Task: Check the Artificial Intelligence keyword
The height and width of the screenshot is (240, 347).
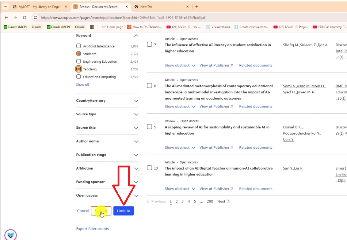Action: point(79,46)
